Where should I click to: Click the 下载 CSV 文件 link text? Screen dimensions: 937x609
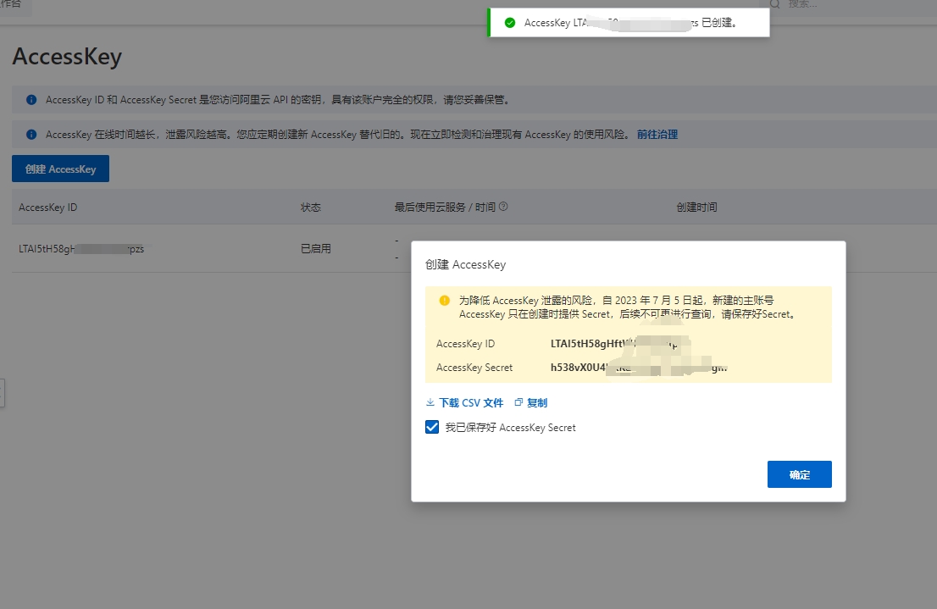click(470, 403)
